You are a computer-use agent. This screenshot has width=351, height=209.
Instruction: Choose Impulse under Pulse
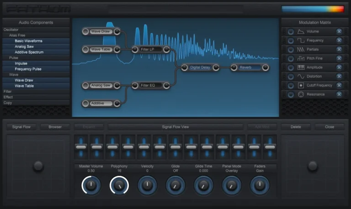[x=36, y=63]
